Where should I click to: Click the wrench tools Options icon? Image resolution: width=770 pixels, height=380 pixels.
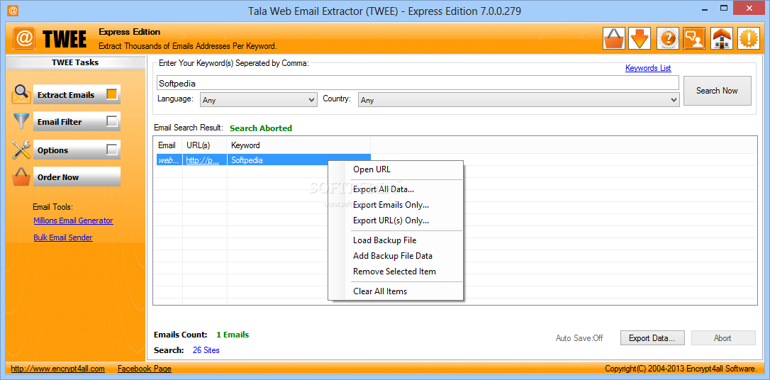click(x=21, y=150)
